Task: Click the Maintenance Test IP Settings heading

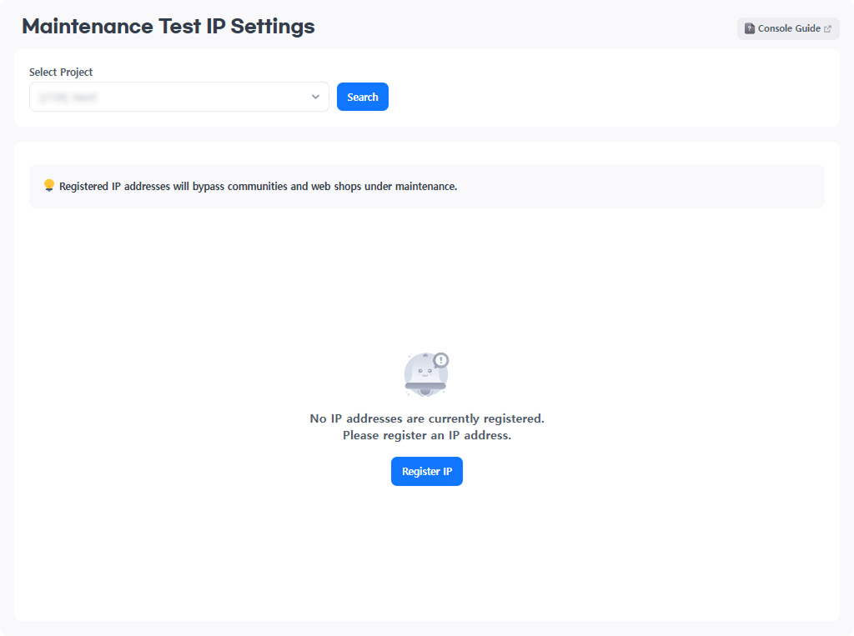Action: click(168, 26)
